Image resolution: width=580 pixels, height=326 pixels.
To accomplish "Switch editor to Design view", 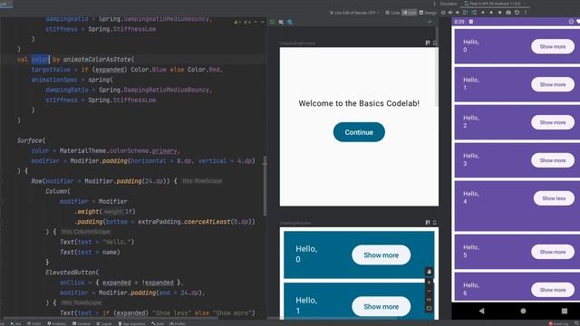I will click(428, 13).
